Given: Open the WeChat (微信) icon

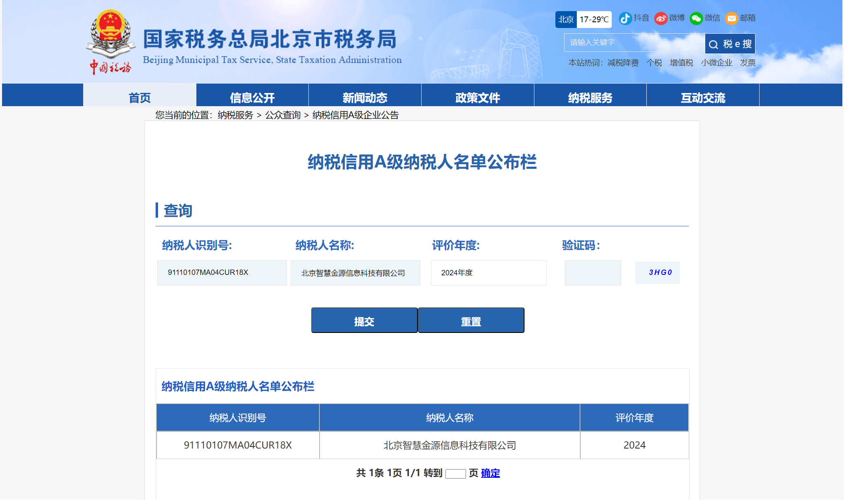Looking at the screenshot, I should point(696,19).
